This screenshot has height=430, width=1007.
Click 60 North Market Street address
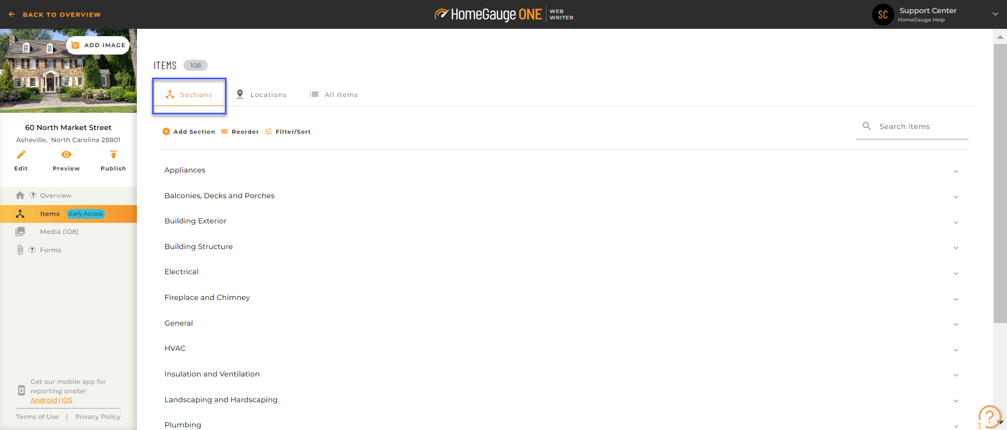click(68, 127)
